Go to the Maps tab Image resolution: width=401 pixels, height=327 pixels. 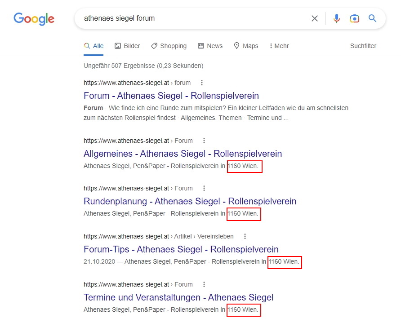coord(246,46)
